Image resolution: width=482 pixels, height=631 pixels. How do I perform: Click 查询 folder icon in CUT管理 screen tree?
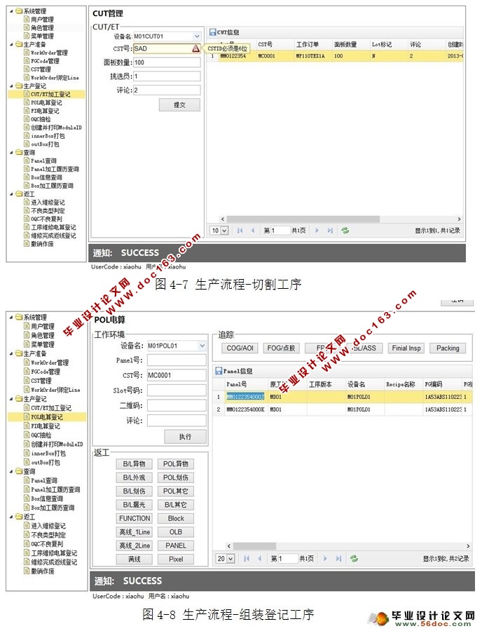(19, 153)
